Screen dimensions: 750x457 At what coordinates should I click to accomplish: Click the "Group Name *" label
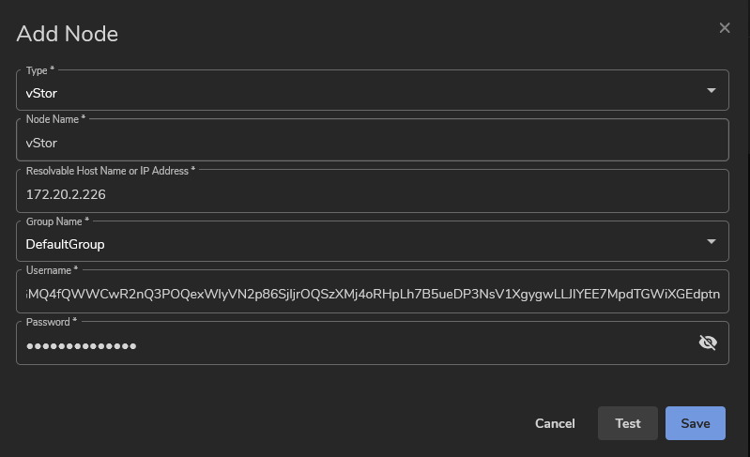(x=57, y=221)
